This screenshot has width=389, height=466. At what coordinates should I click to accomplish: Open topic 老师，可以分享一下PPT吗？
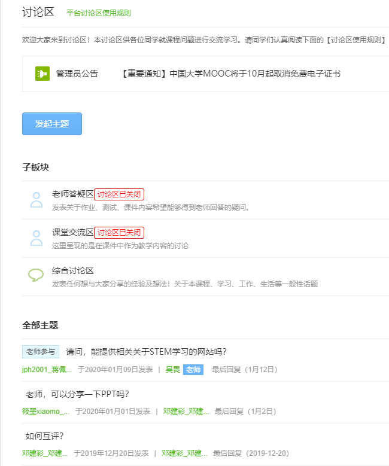click(x=77, y=394)
